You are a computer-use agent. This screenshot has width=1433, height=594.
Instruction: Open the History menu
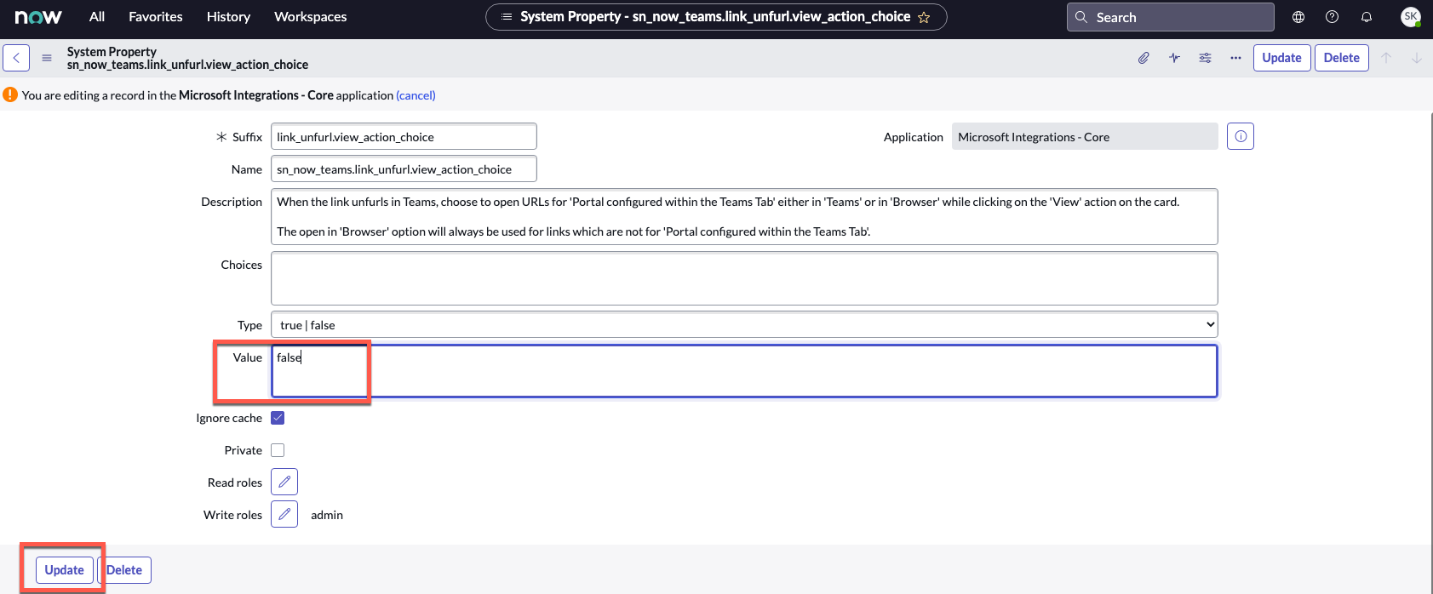point(228,17)
